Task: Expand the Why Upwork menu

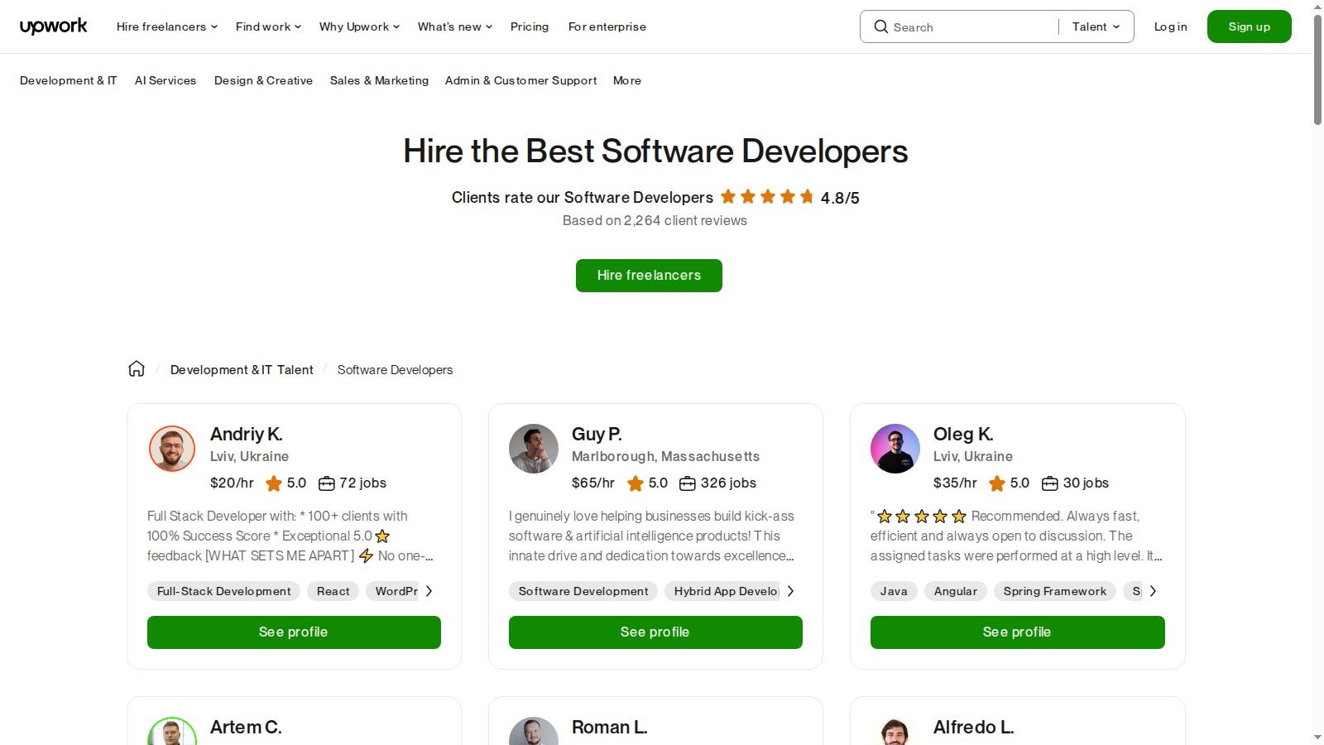Action: [358, 26]
